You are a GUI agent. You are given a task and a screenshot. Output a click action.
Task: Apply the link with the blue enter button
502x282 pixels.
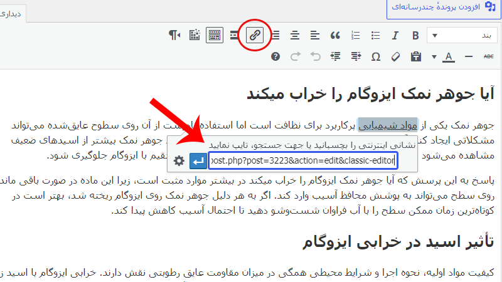tap(198, 161)
